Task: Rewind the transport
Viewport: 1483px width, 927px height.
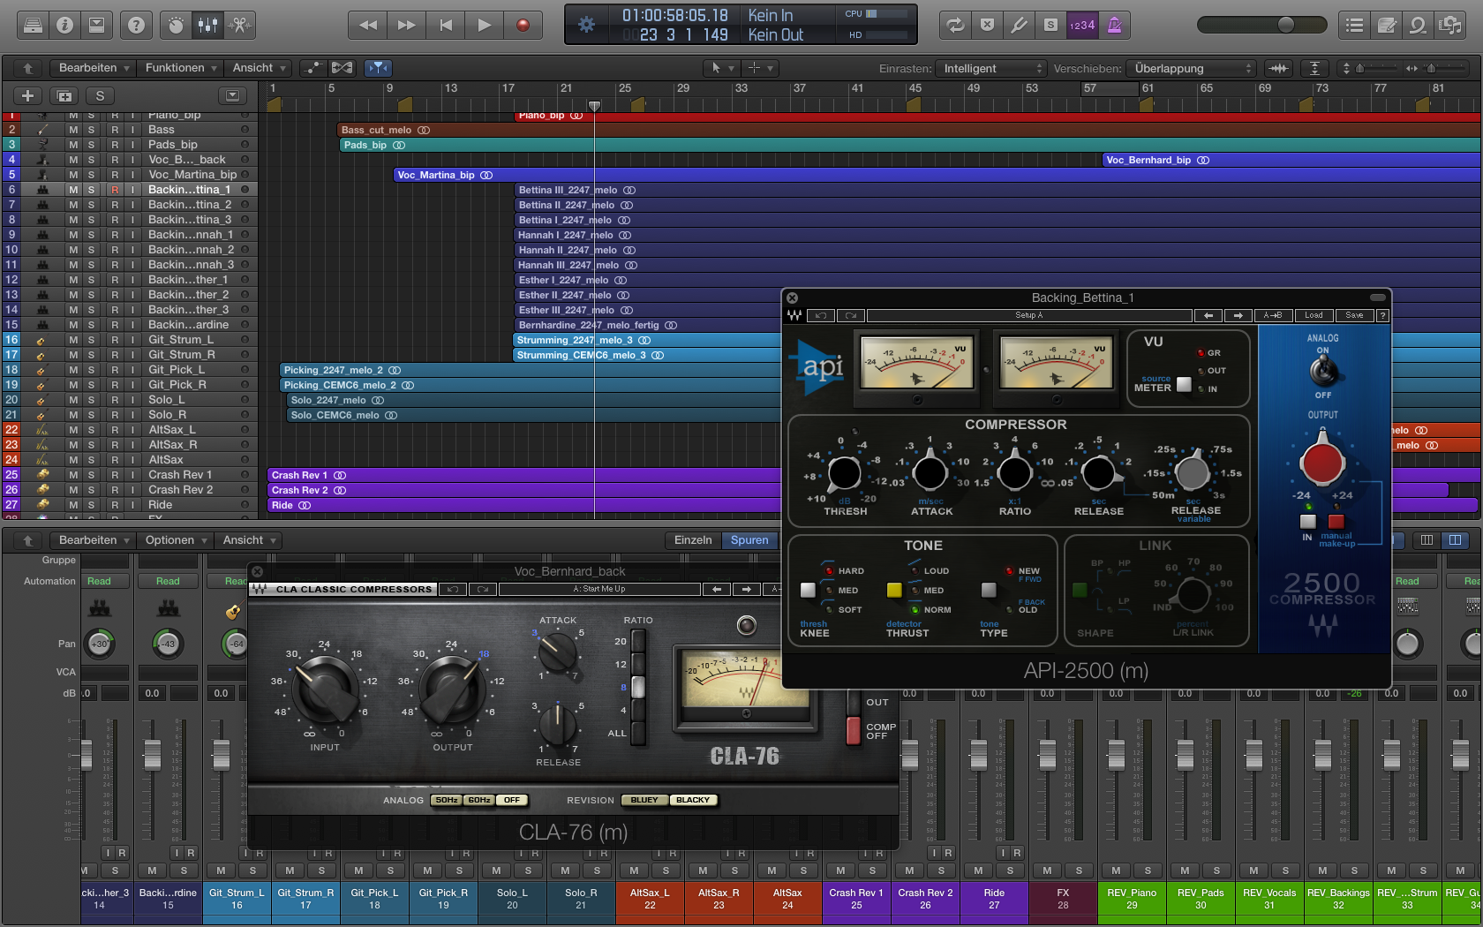Action: pyautogui.click(x=368, y=26)
